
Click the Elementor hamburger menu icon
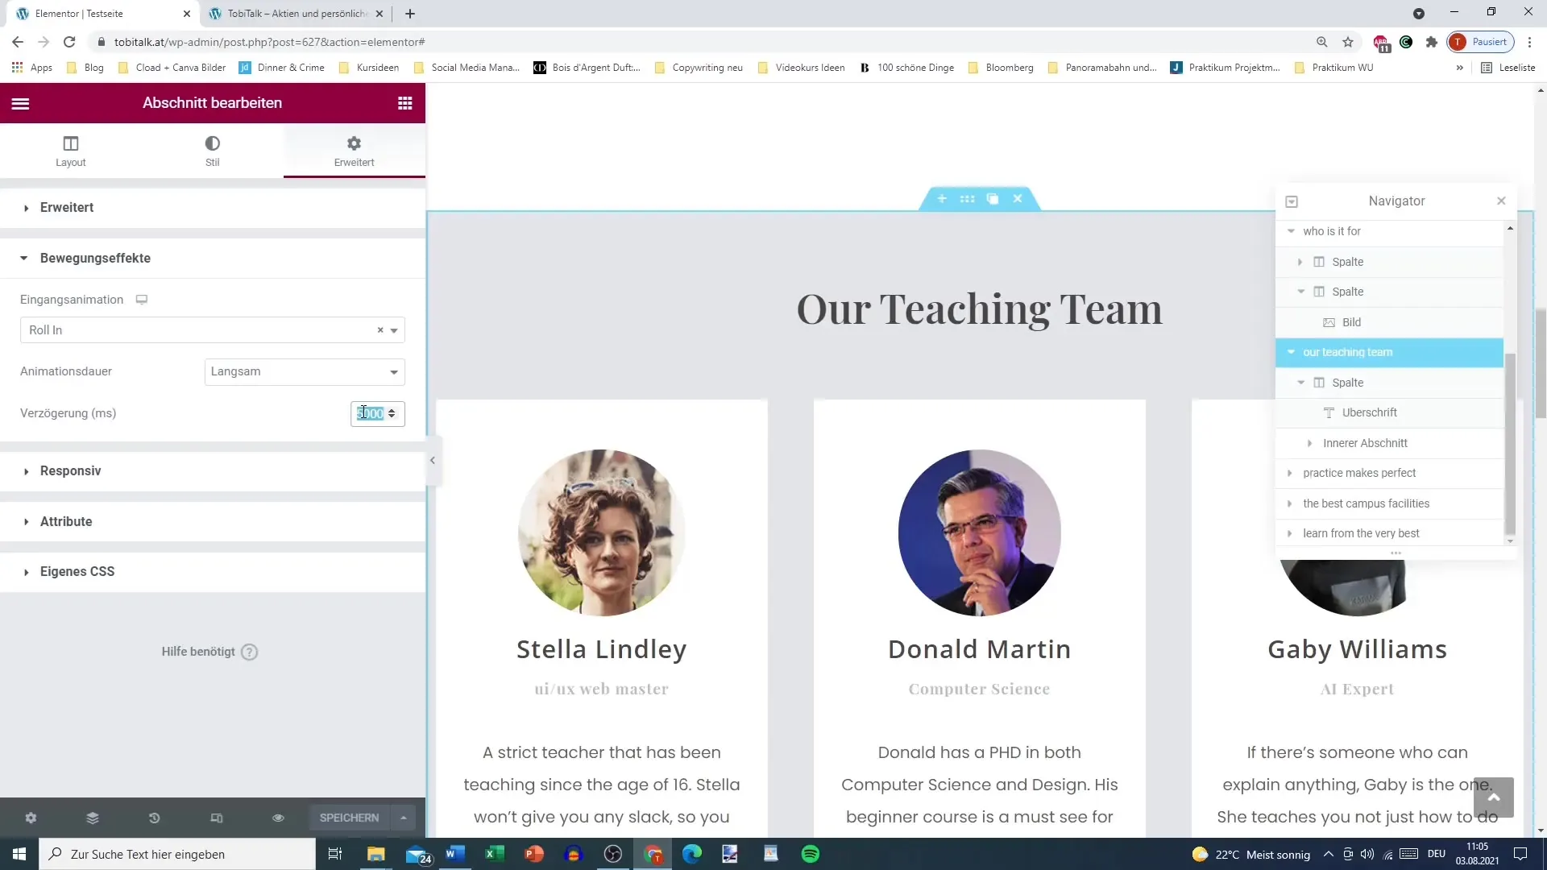(x=20, y=103)
